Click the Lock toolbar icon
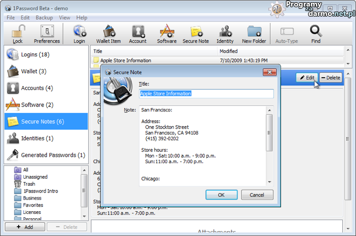The width and height of the screenshot is (356, 236). [18, 33]
